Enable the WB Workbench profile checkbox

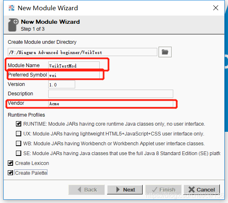(x=18, y=143)
